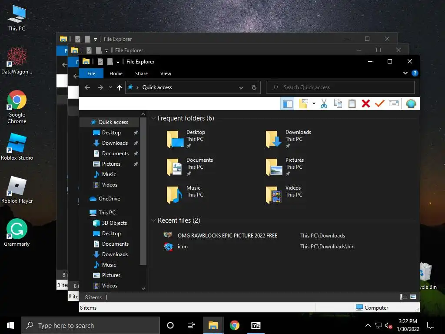Open the Folder Options toolbar icon
445x334 pixels.
click(303, 104)
